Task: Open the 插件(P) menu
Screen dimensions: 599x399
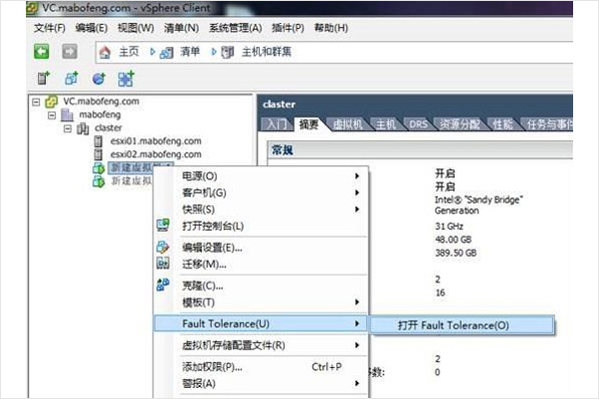Action: (288, 28)
